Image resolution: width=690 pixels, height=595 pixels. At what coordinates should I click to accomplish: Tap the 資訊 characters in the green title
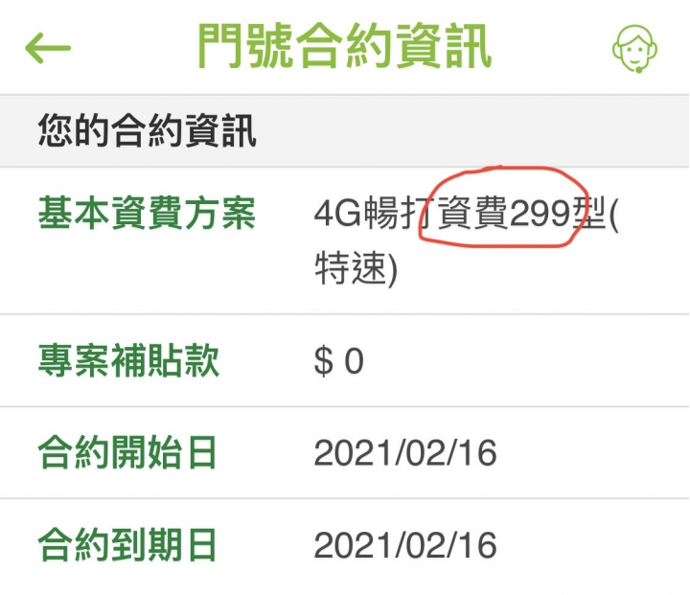(443, 46)
